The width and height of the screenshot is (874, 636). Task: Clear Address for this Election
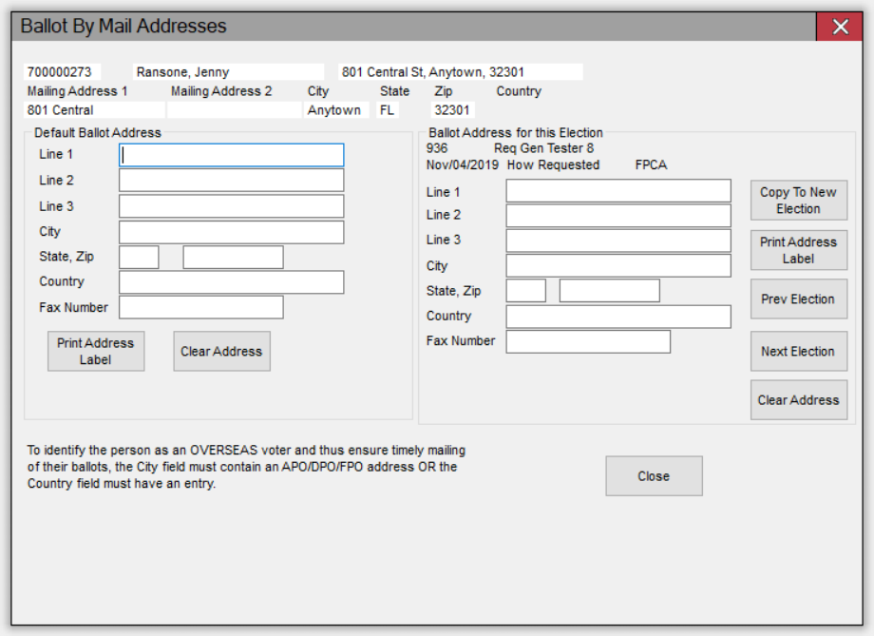799,400
